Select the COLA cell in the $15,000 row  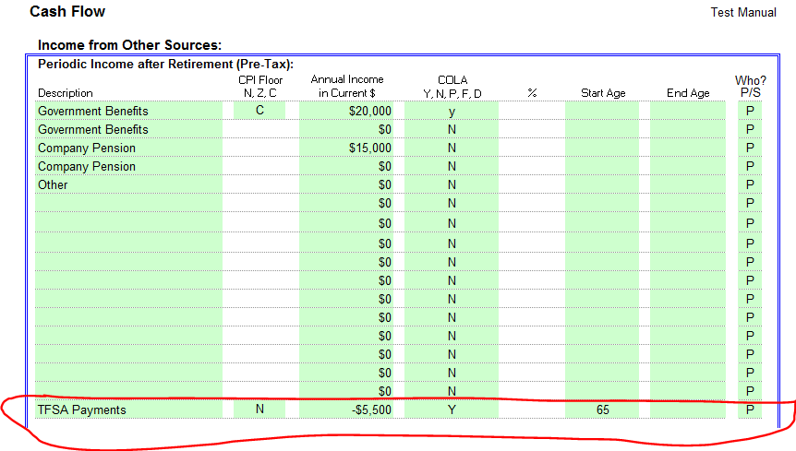(x=452, y=148)
